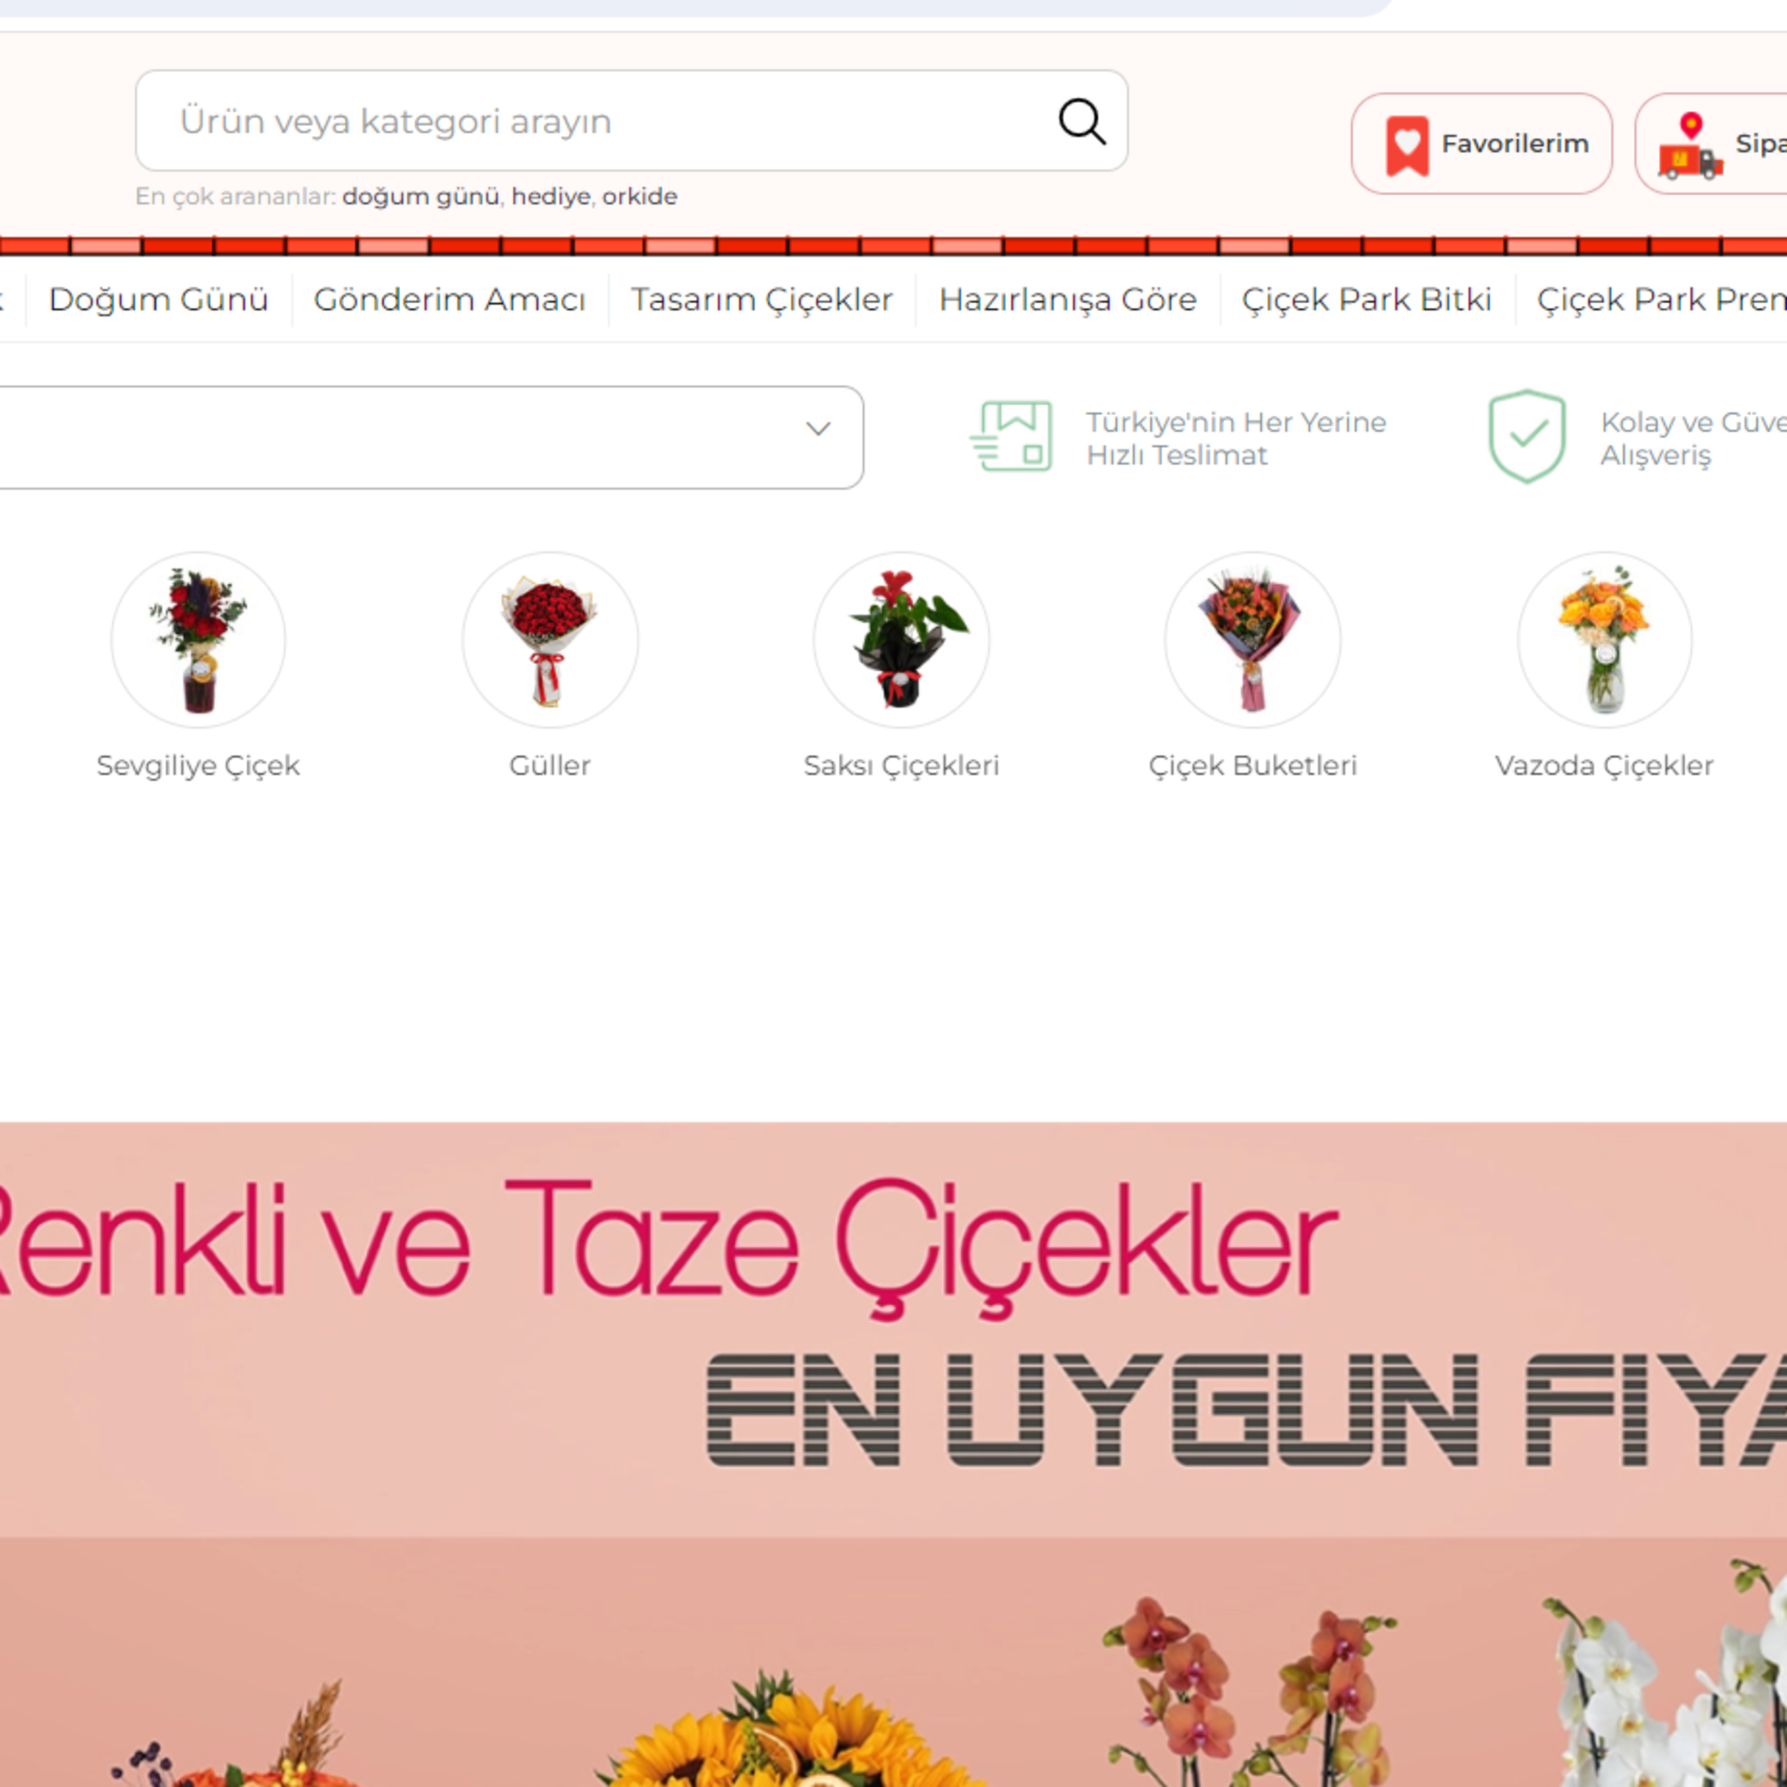The height and width of the screenshot is (1787, 1787).
Task: Open Güller category thumbnail
Action: click(x=549, y=640)
